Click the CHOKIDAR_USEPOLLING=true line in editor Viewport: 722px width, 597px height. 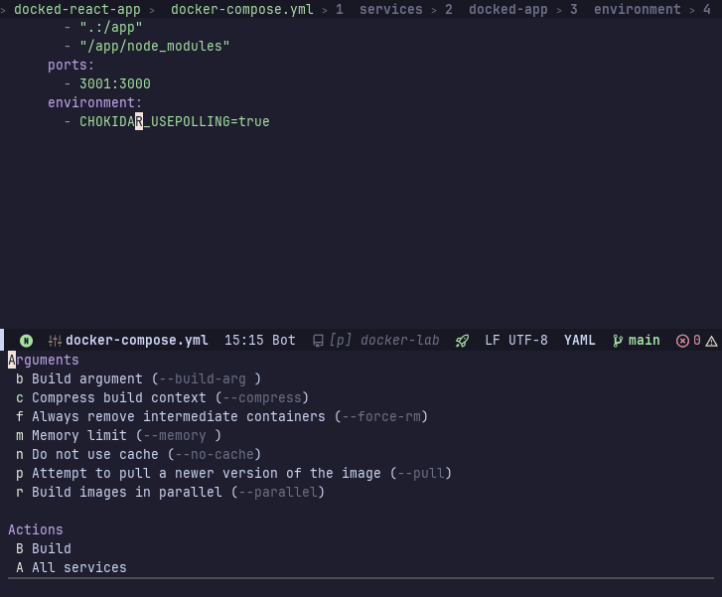pos(174,122)
